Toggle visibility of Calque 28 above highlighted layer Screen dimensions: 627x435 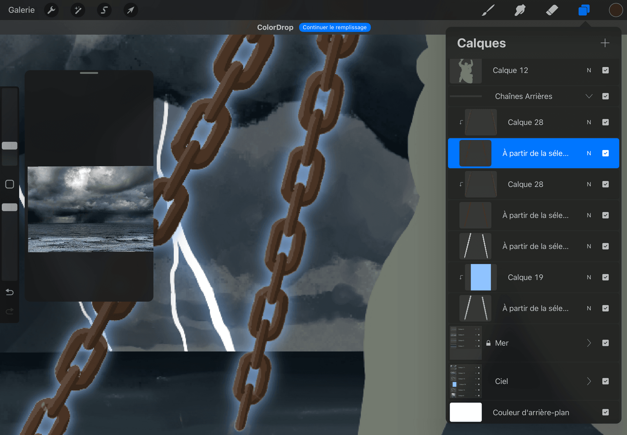[x=605, y=122]
